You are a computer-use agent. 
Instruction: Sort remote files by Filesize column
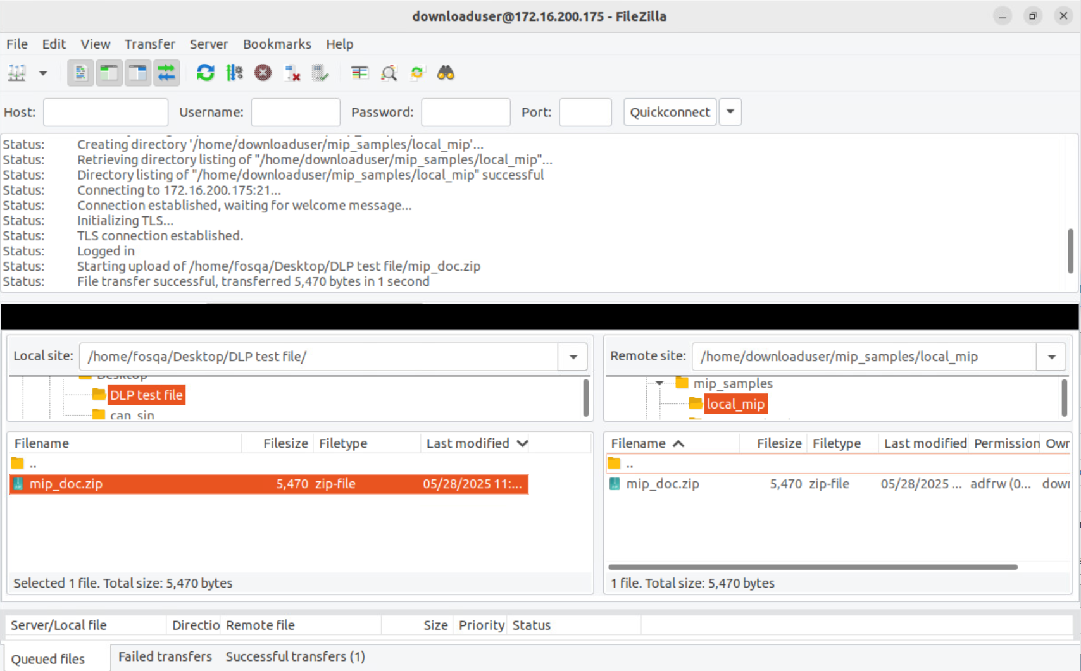pos(773,443)
